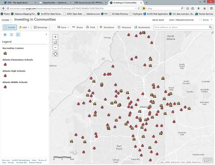Open Human Services bookmark

pyautogui.click(x=204, y=14)
